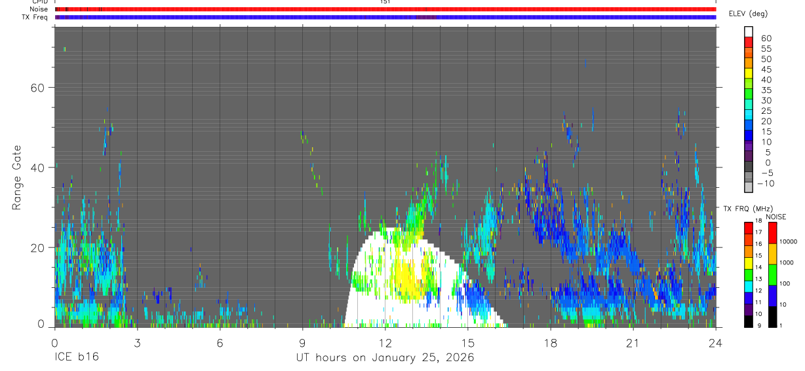The height and width of the screenshot is (371, 805).
Task: Click the ELEV scale value 20
Action: [765, 121]
